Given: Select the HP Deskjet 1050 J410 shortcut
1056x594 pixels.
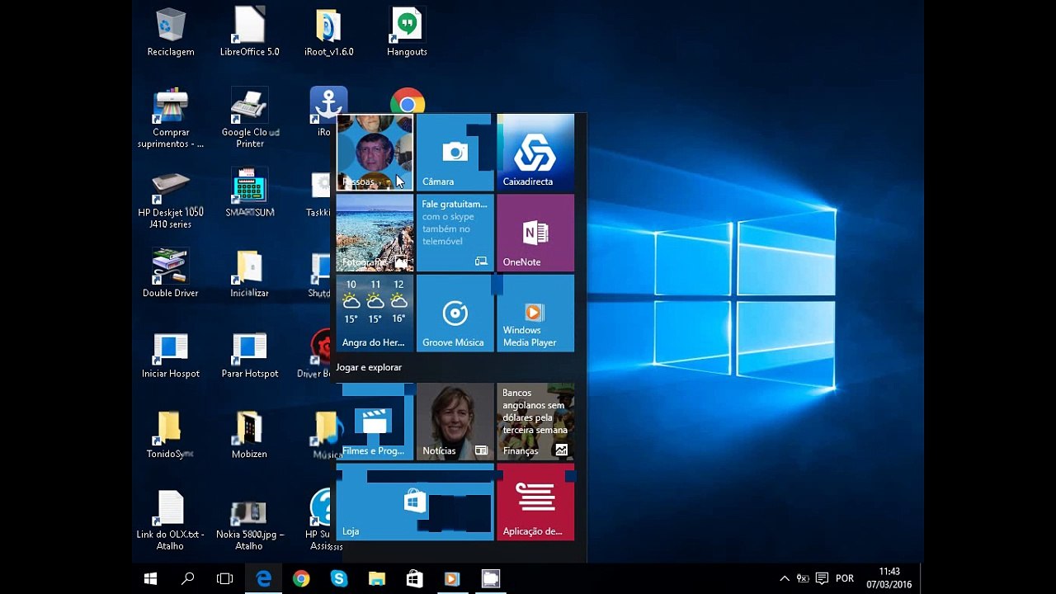Looking at the screenshot, I should click(171, 200).
